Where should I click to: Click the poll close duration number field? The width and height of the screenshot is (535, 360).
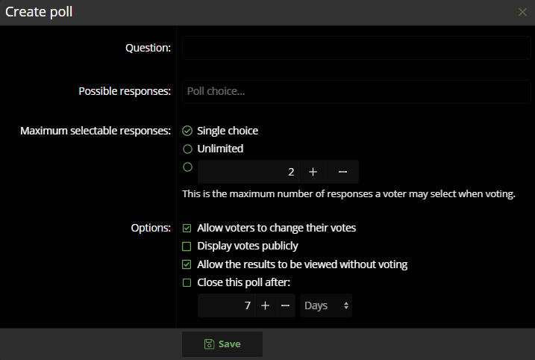(x=226, y=305)
